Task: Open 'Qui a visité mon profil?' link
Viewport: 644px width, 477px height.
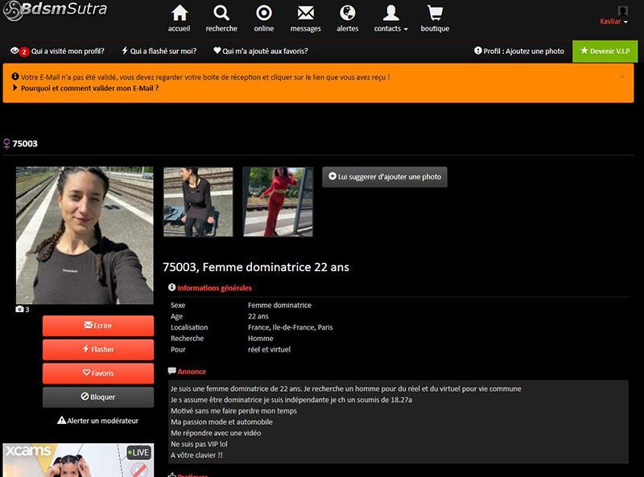Action: (68, 51)
